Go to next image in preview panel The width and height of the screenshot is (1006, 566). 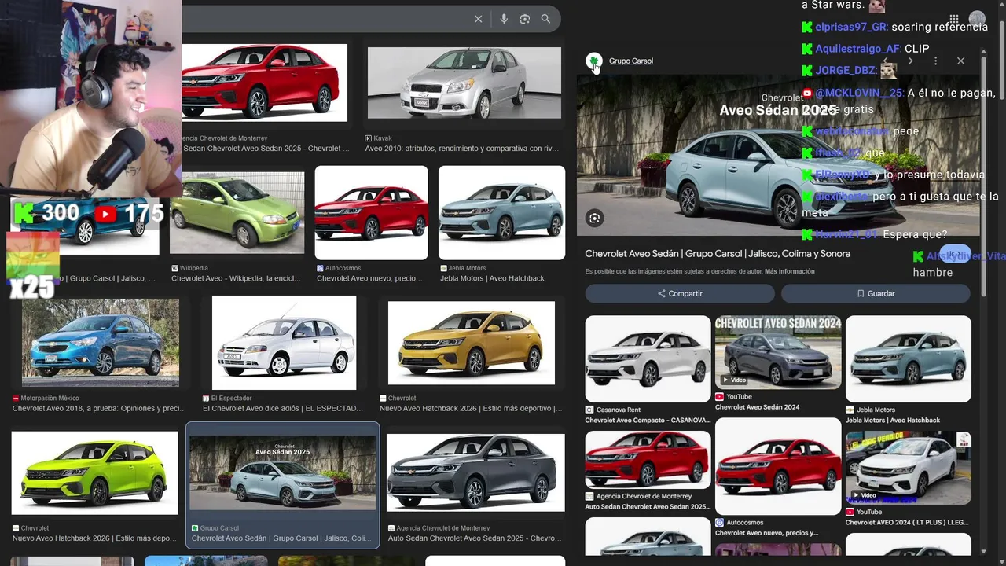point(910,61)
